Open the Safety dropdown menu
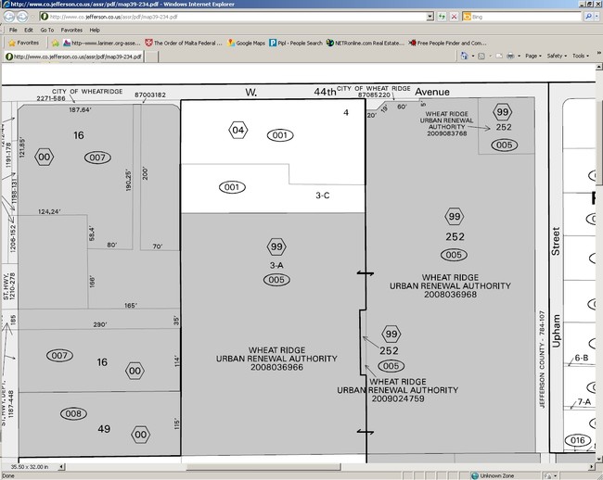Screen dimensions: 603x480 click(x=558, y=56)
